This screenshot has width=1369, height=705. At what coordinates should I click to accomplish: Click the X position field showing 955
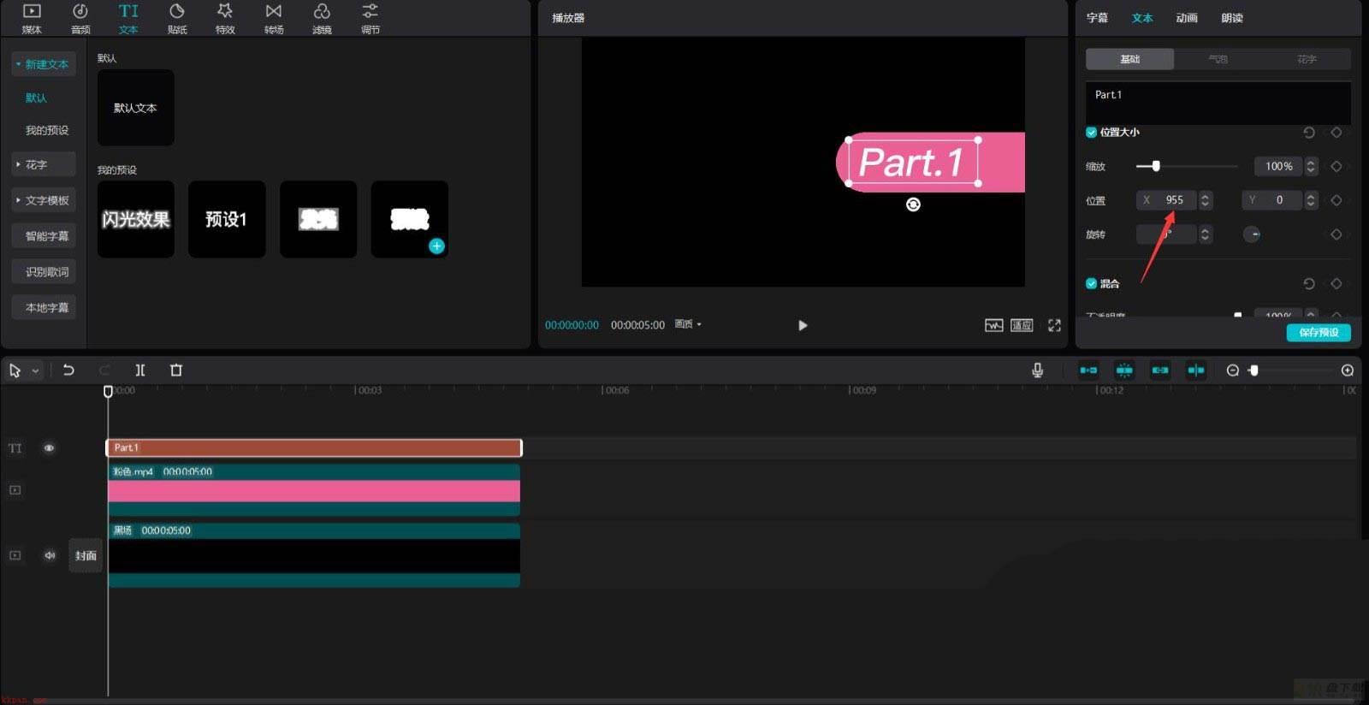(x=1166, y=200)
